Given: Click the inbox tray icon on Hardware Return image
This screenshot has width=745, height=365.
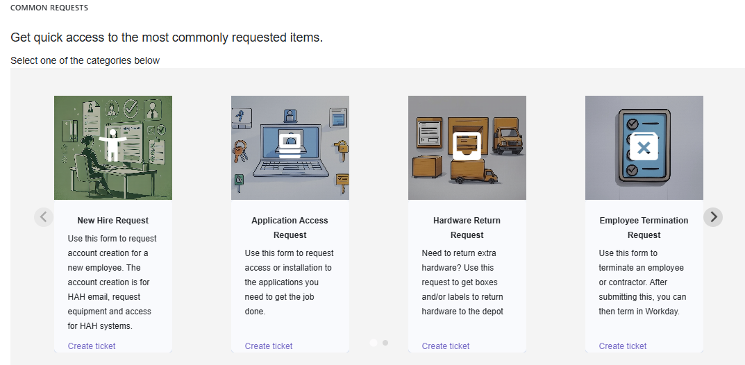Looking at the screenshot, I should coord(467,146).
